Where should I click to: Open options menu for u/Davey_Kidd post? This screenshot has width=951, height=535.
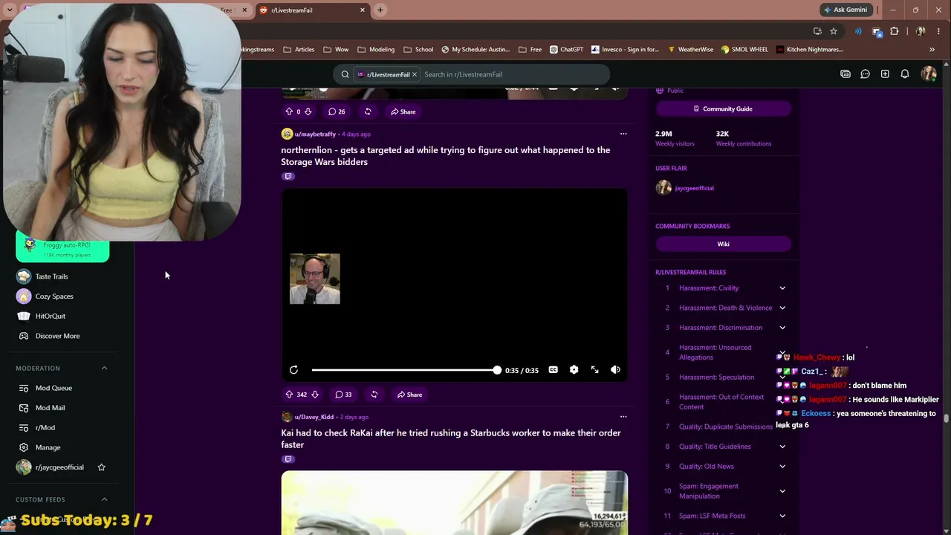(x=623, y=417)
